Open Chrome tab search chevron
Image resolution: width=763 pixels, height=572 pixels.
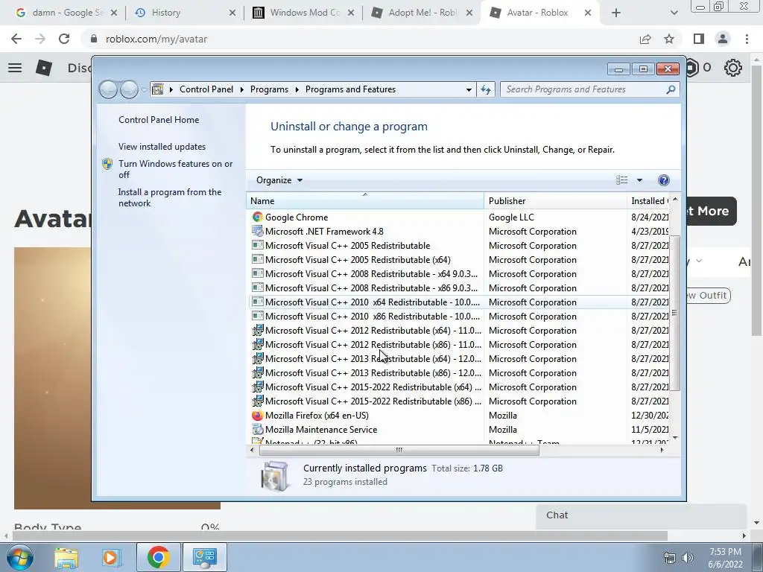674,13
